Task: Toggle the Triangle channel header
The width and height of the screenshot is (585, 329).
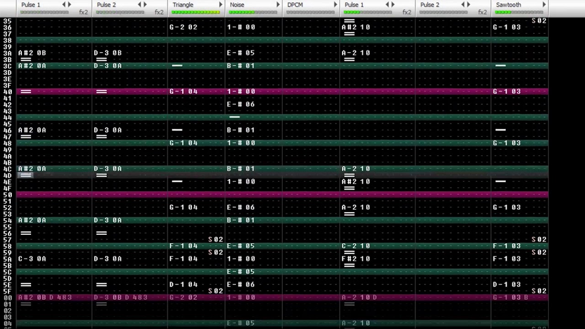Action: point(183,5)
